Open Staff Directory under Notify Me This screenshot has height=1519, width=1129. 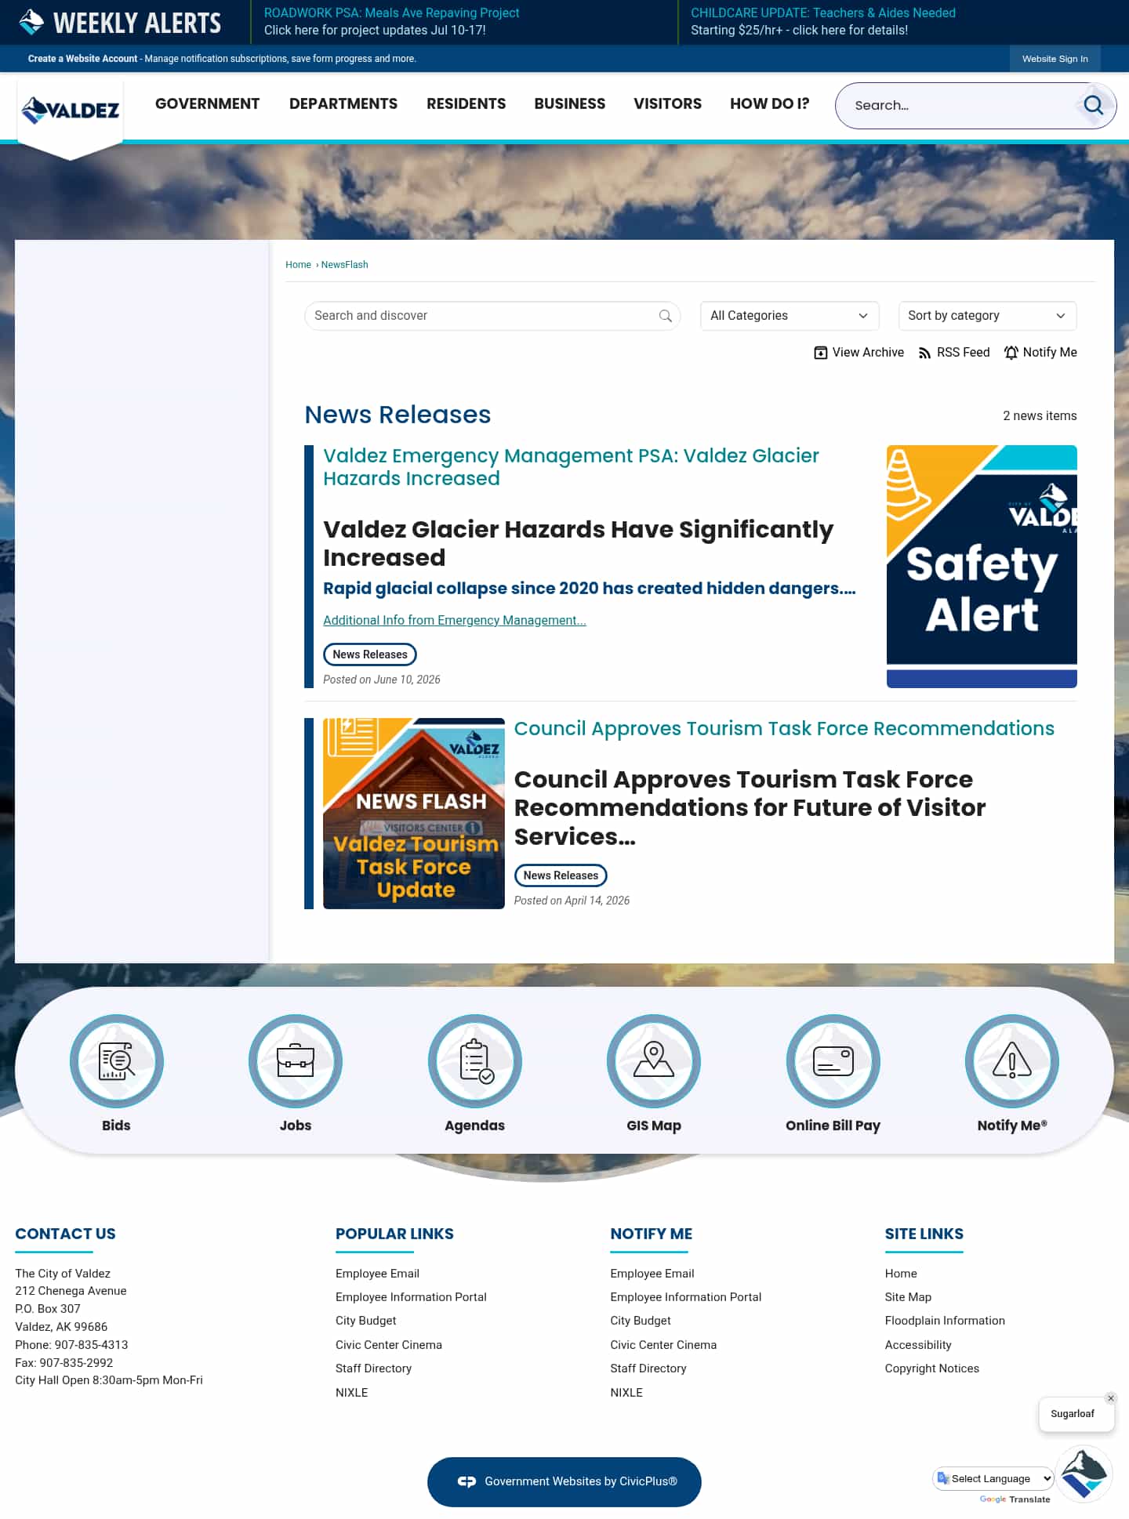coord(648,1369)
